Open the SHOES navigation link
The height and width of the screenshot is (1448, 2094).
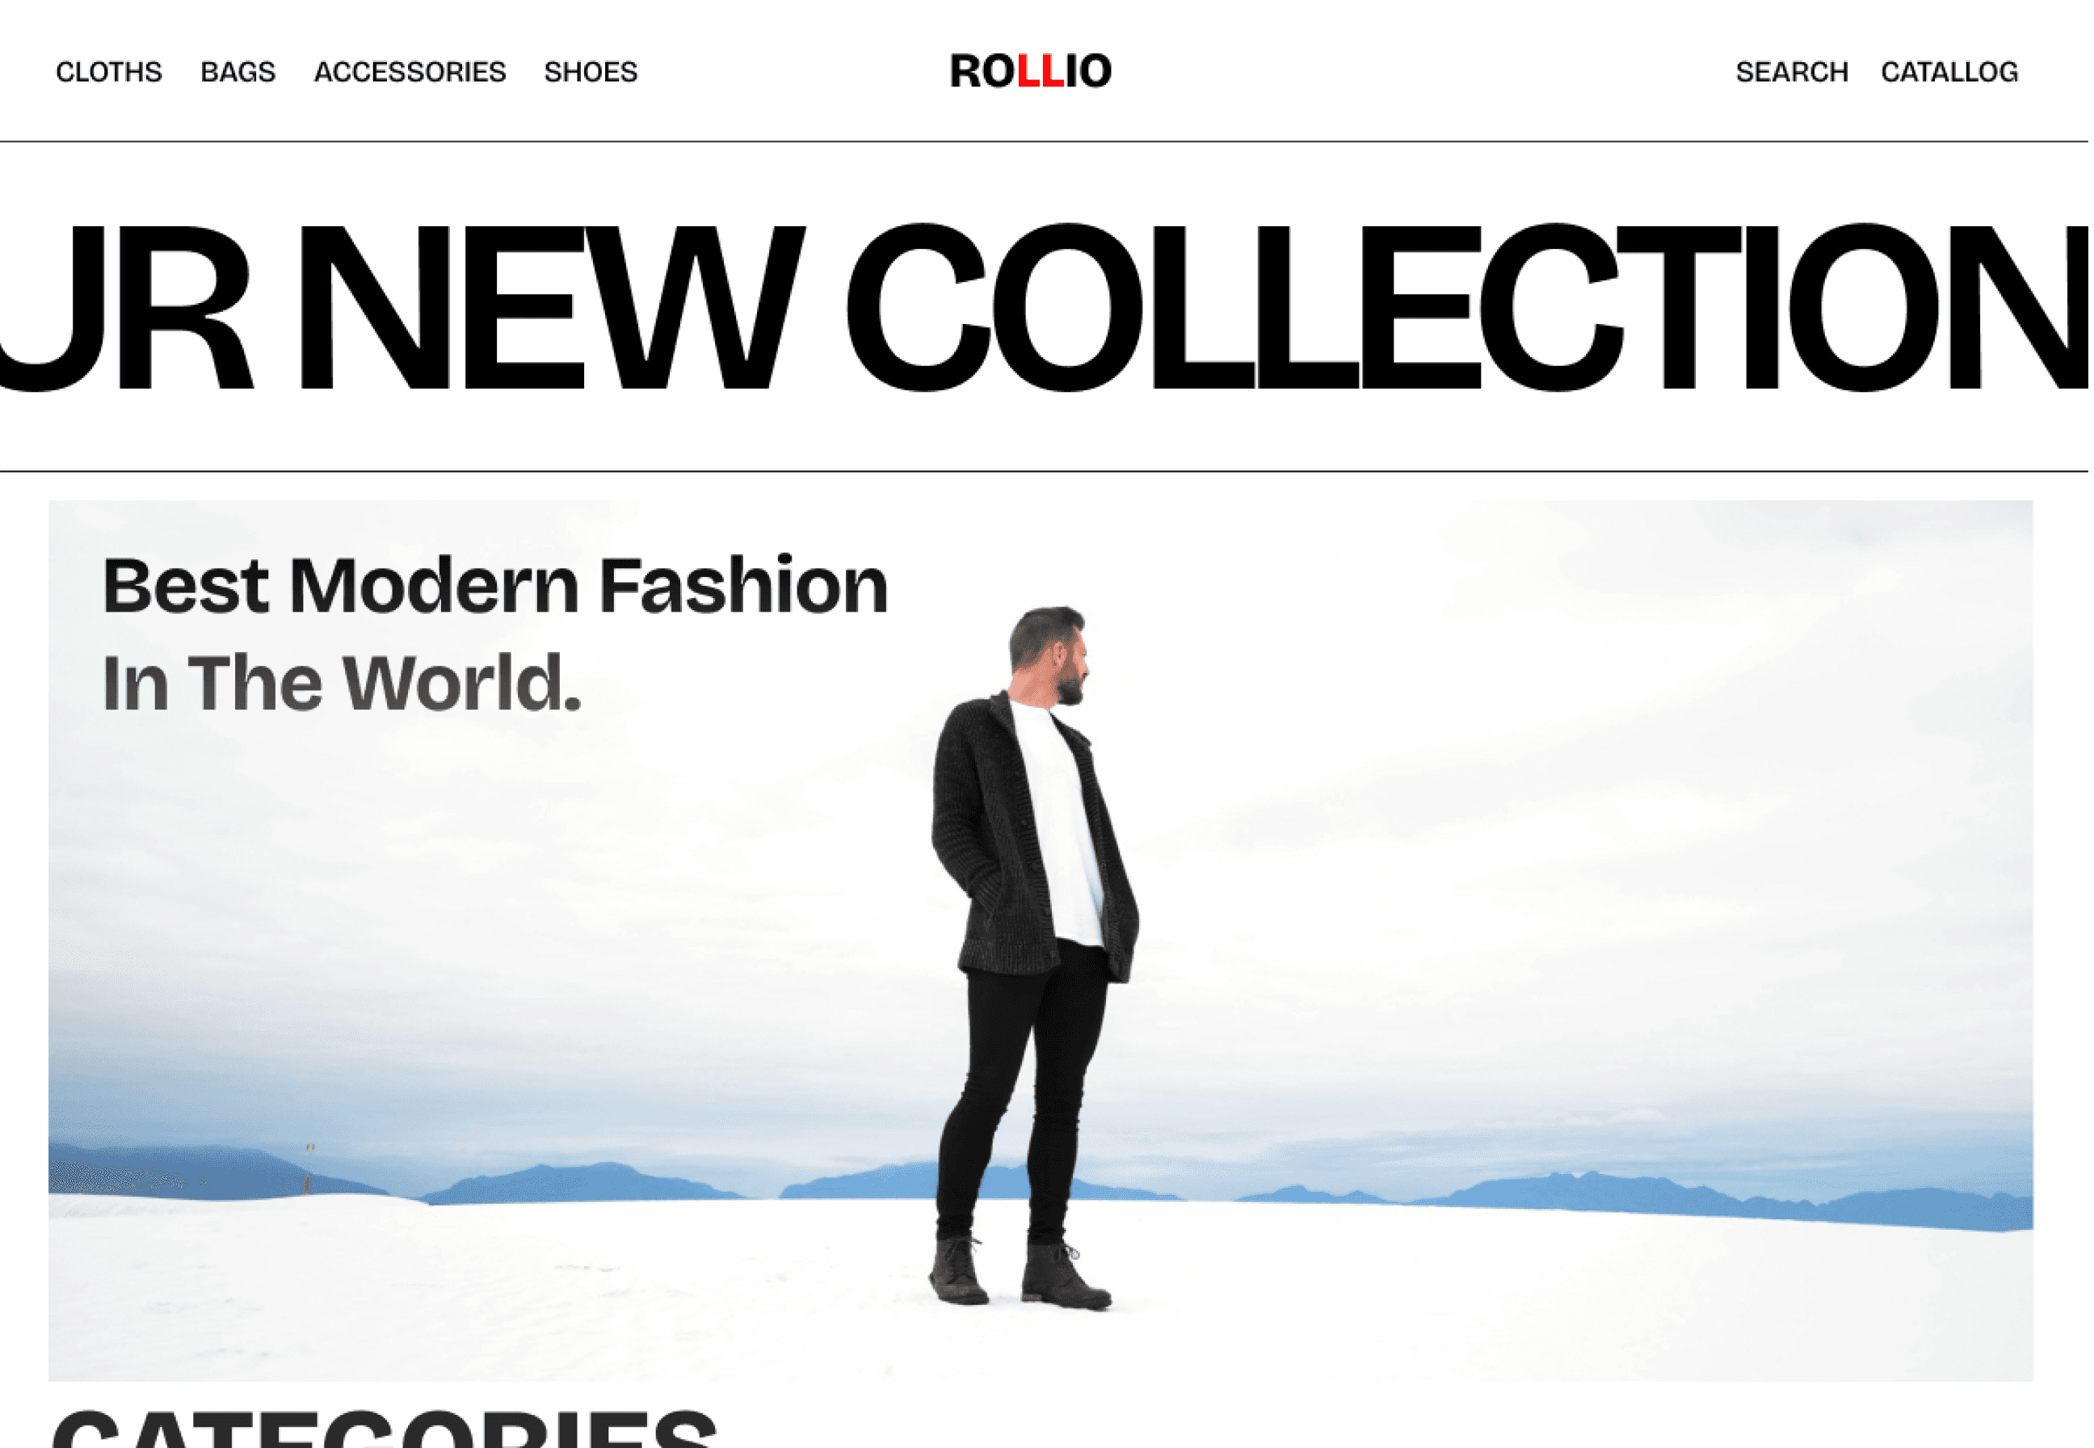pyautogui.click(x=591, y=72)
